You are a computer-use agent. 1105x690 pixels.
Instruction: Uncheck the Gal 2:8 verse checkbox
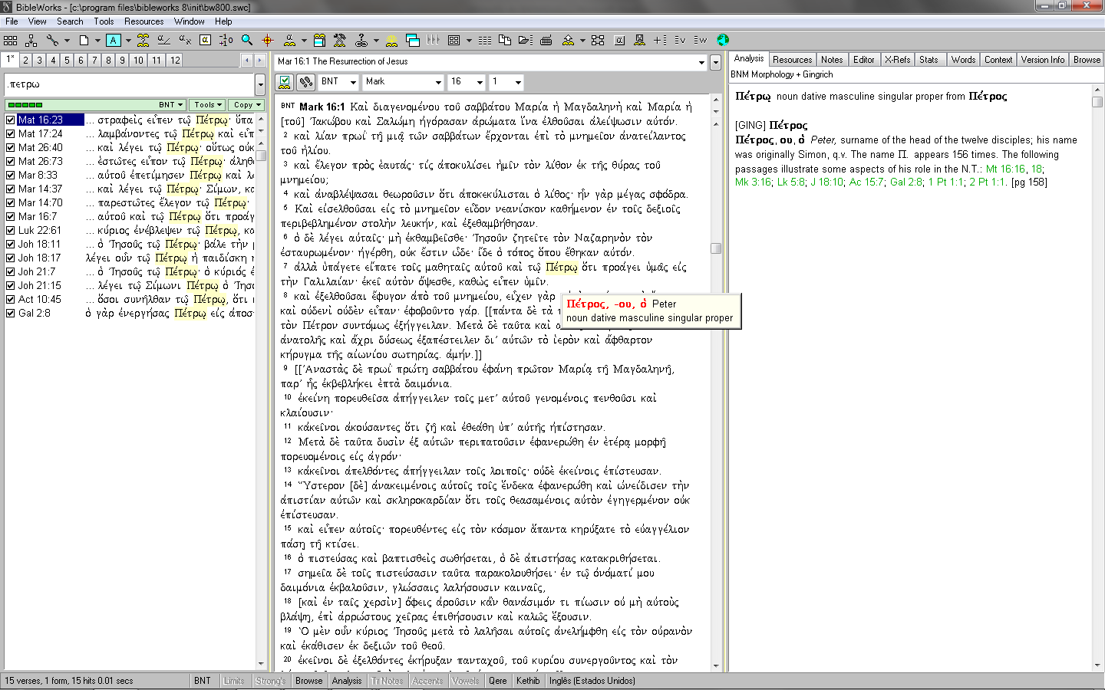tap(11, 313)
